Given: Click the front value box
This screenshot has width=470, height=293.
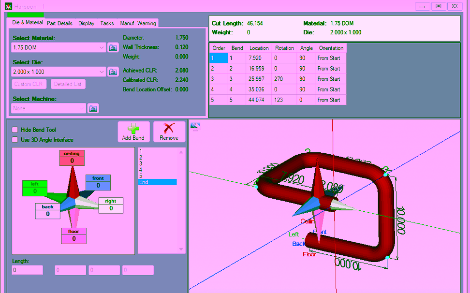Looking at the screenshot, I should pos(98,186).
